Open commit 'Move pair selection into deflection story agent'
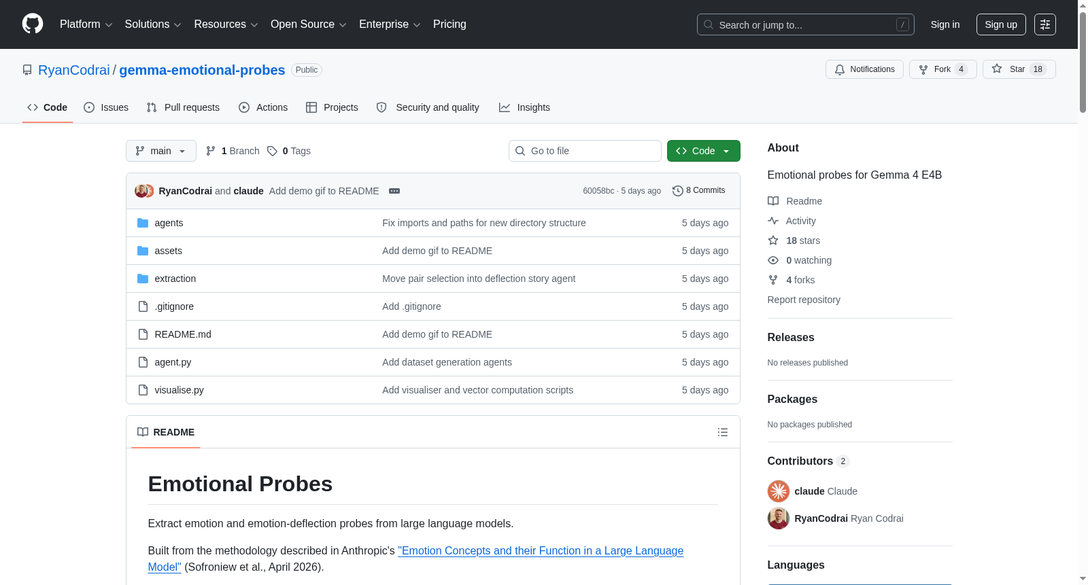 (x=479, y=279)
